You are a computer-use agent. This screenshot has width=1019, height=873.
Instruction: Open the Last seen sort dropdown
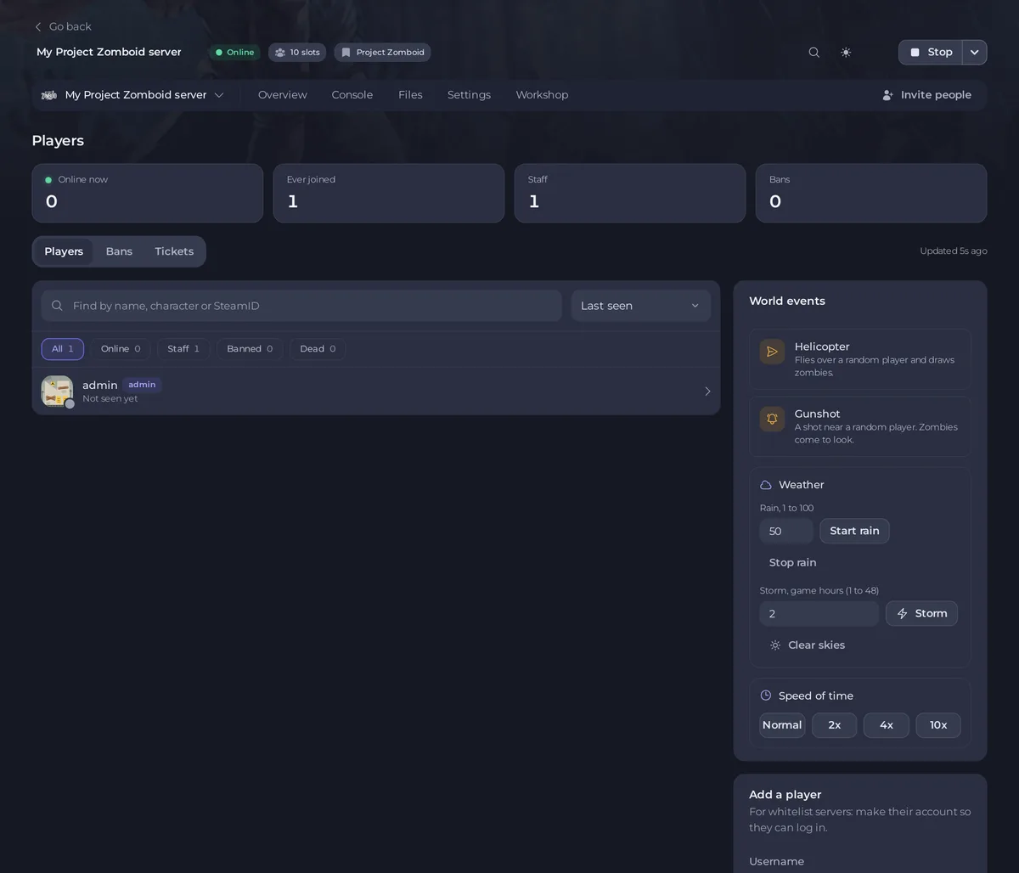[641, 306]
